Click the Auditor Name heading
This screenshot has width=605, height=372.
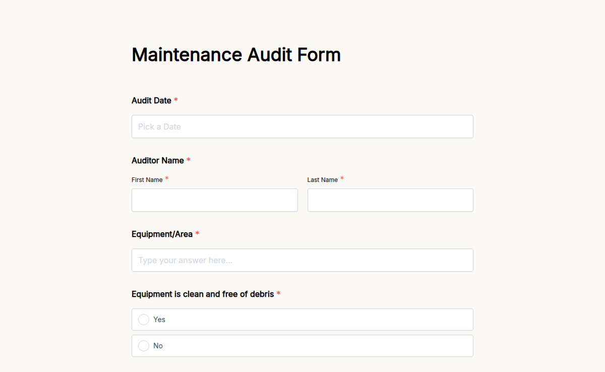158,160
